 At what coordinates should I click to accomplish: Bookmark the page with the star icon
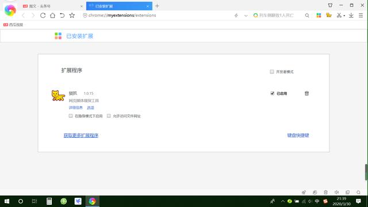[x=72, y=16]
